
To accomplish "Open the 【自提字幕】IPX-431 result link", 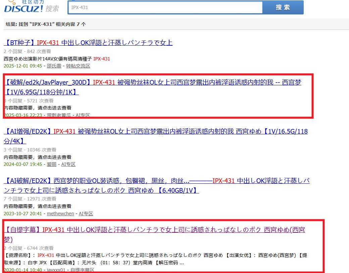I will (x=154, y=234).
